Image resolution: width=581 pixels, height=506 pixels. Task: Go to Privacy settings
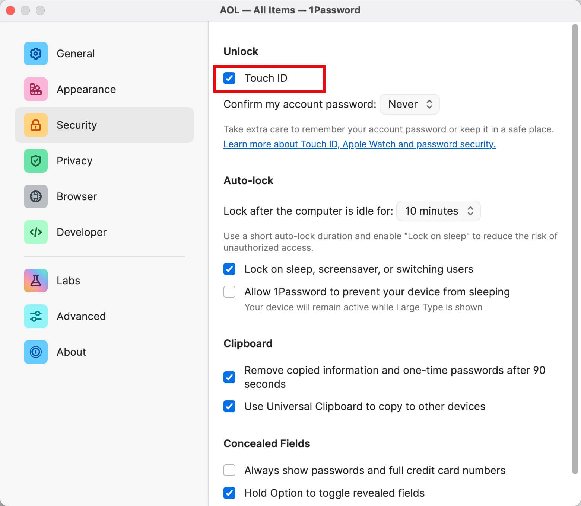click(x=104, y=161)
